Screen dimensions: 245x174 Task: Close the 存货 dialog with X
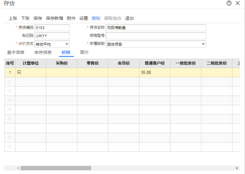pyautogui.click(x=238, y=3)
